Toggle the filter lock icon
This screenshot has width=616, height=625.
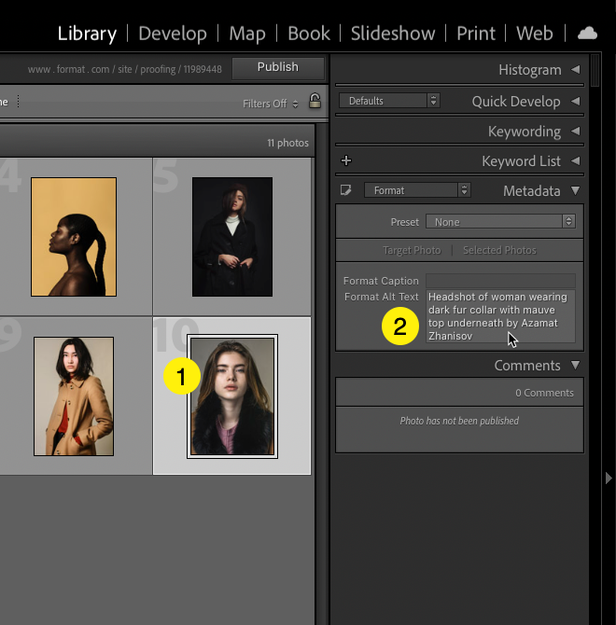[x=315, y=103]
